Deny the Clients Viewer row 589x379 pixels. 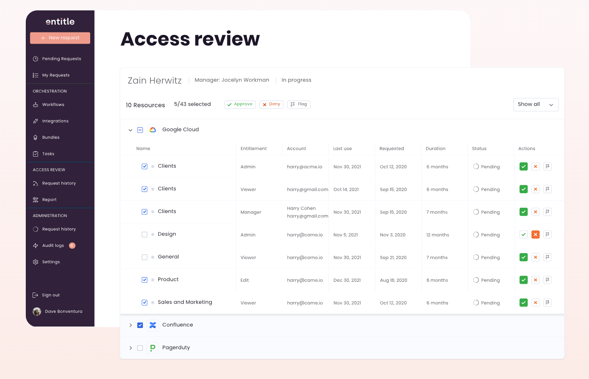click(536, 189)
